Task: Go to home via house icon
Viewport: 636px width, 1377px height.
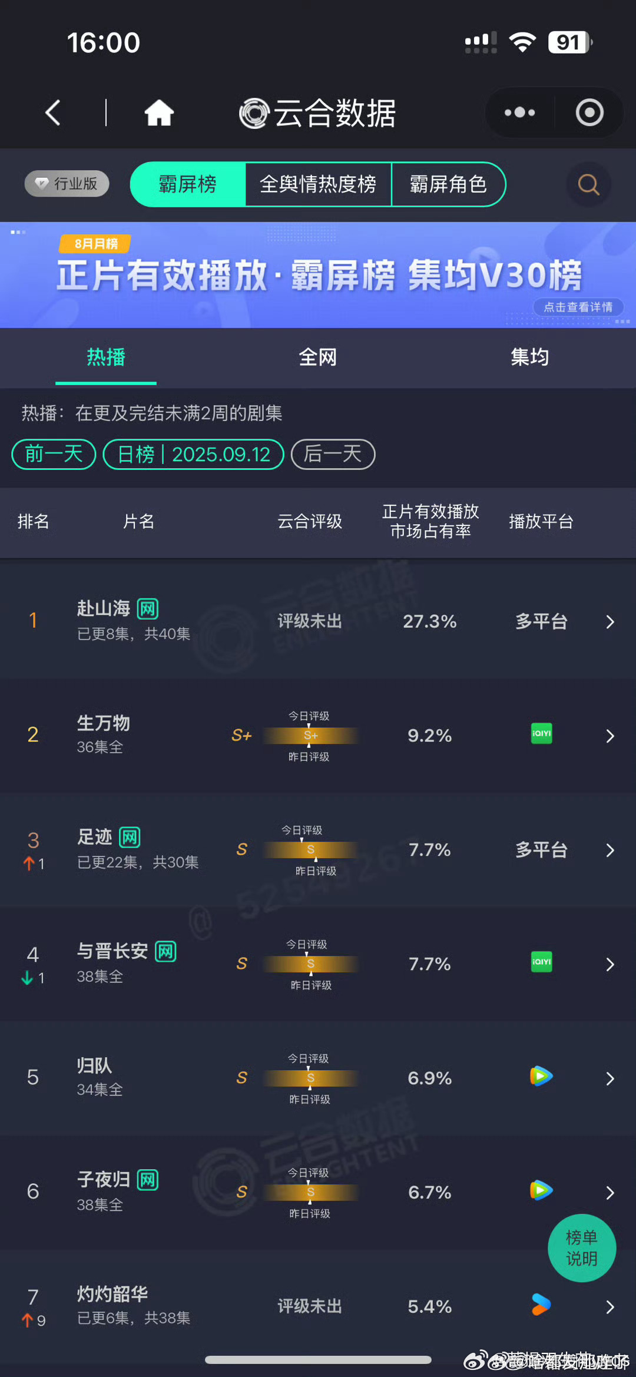Action: [x=159, y=112]
